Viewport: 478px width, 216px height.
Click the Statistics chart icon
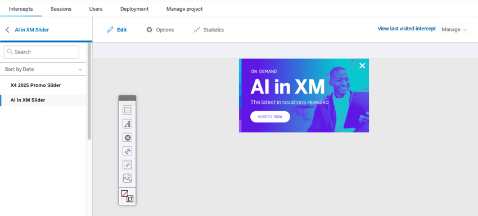click(x=197, y=30)
